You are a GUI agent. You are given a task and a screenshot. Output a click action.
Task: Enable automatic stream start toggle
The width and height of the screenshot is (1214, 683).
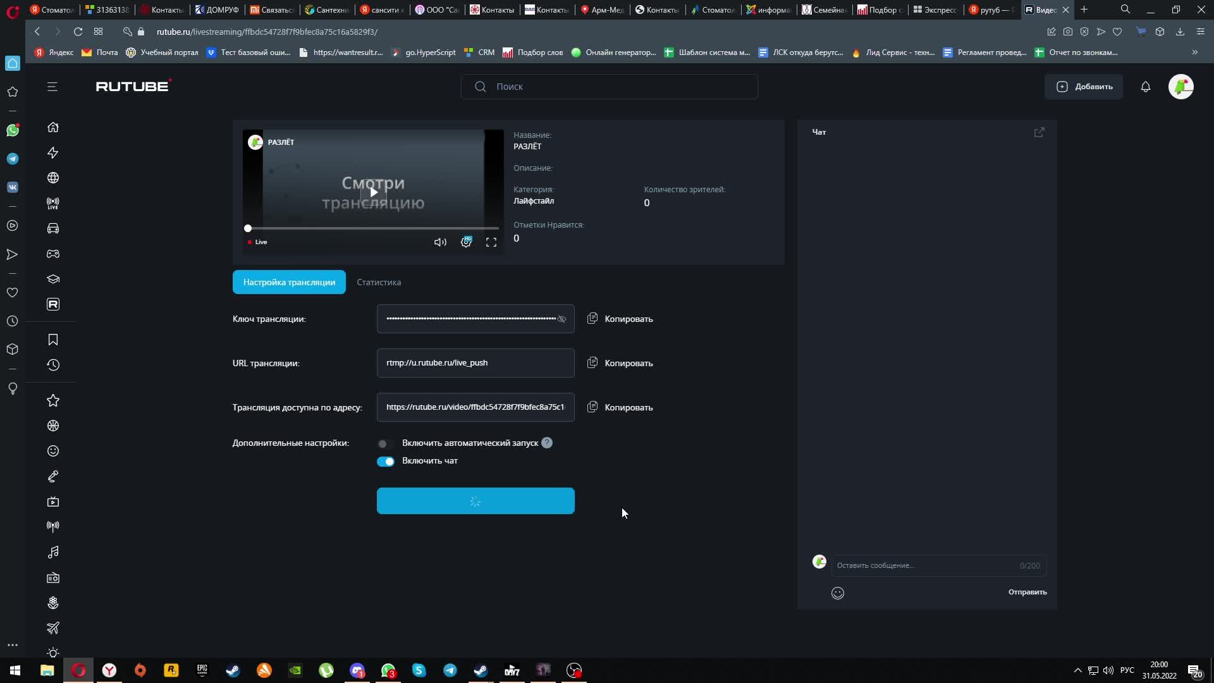[x=385, y=443]
